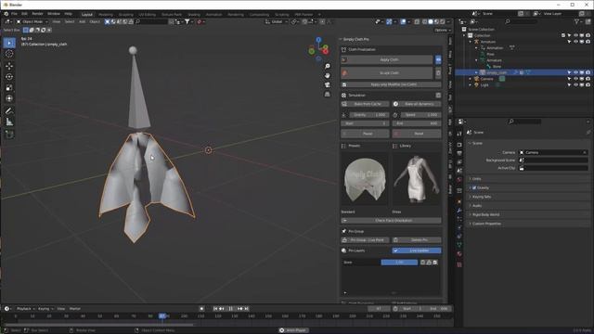Image resolution: width=594 pixels, height=334 pixels.
Task: Select the Dress library thumbnail
Action: pos(417,179)
